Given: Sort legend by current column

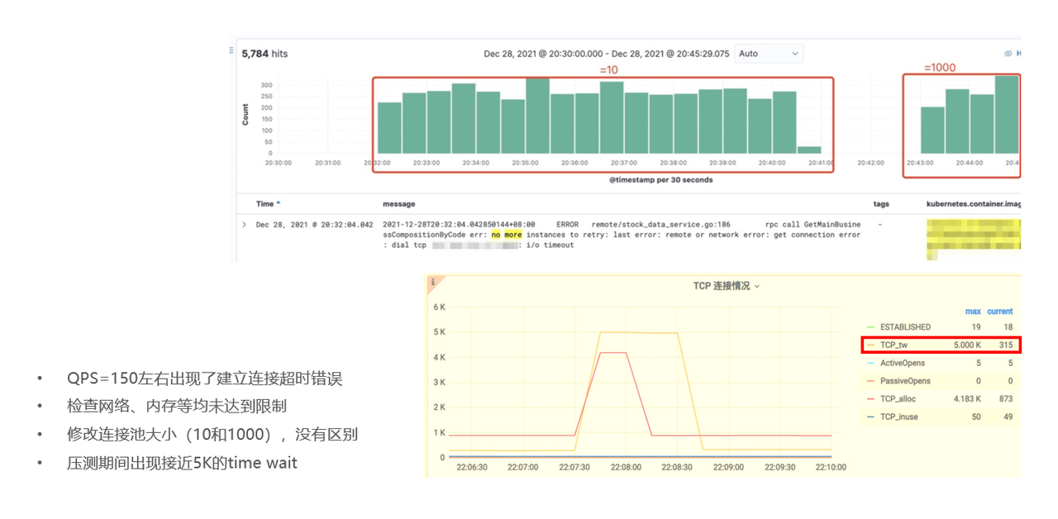Looking at the screenshot, I should coord(999,312).
